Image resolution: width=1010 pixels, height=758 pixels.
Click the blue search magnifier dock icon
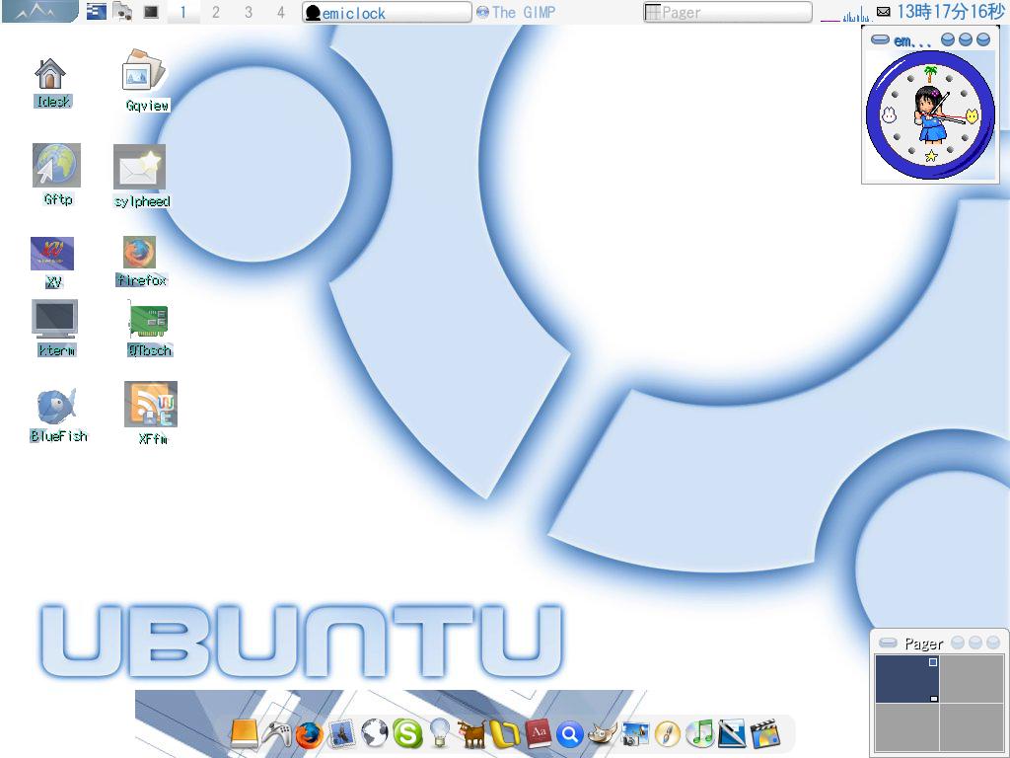[x=570, y=734]
